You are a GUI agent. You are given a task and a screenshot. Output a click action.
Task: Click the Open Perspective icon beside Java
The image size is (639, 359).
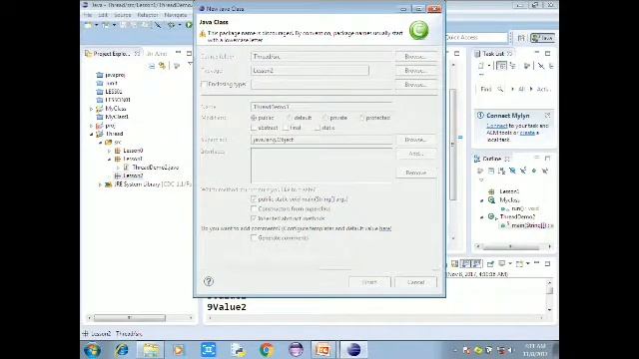coord(521,38)
